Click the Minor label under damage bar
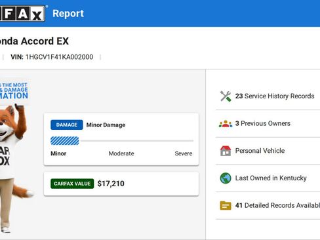The width and height of the screenshot is (320, 240). point(58,153)
